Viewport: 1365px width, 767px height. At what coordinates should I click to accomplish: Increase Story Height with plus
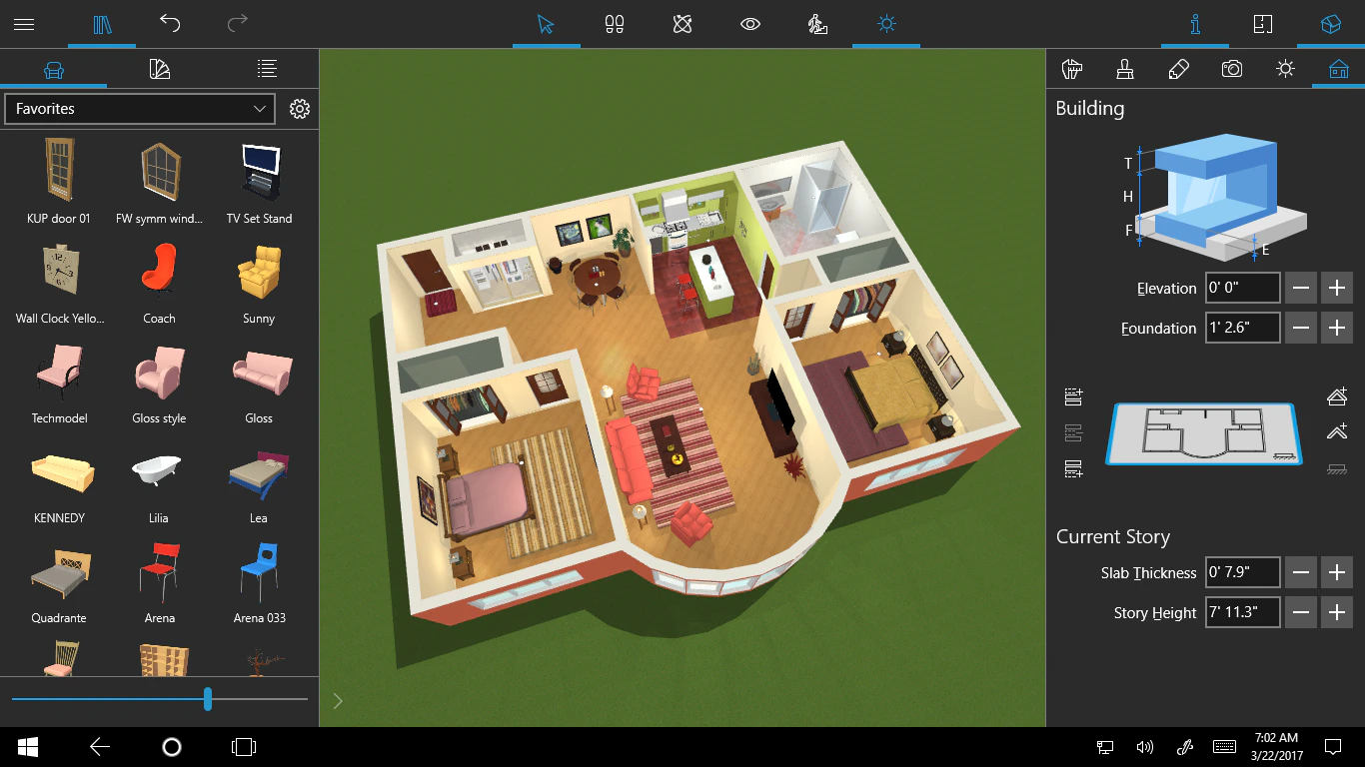click(x=1337, y=612)
